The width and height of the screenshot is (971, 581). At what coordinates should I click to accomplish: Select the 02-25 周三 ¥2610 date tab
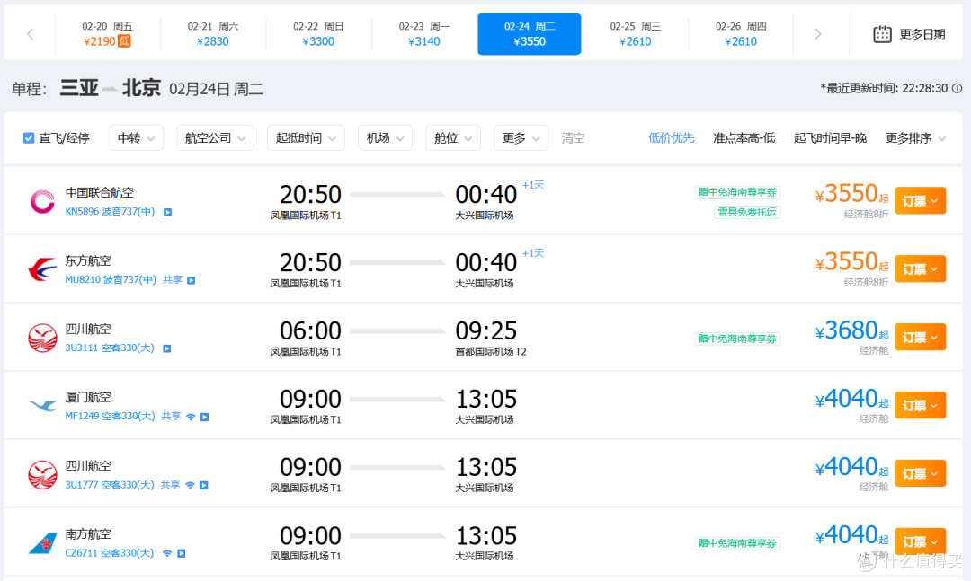coord(636,34)
